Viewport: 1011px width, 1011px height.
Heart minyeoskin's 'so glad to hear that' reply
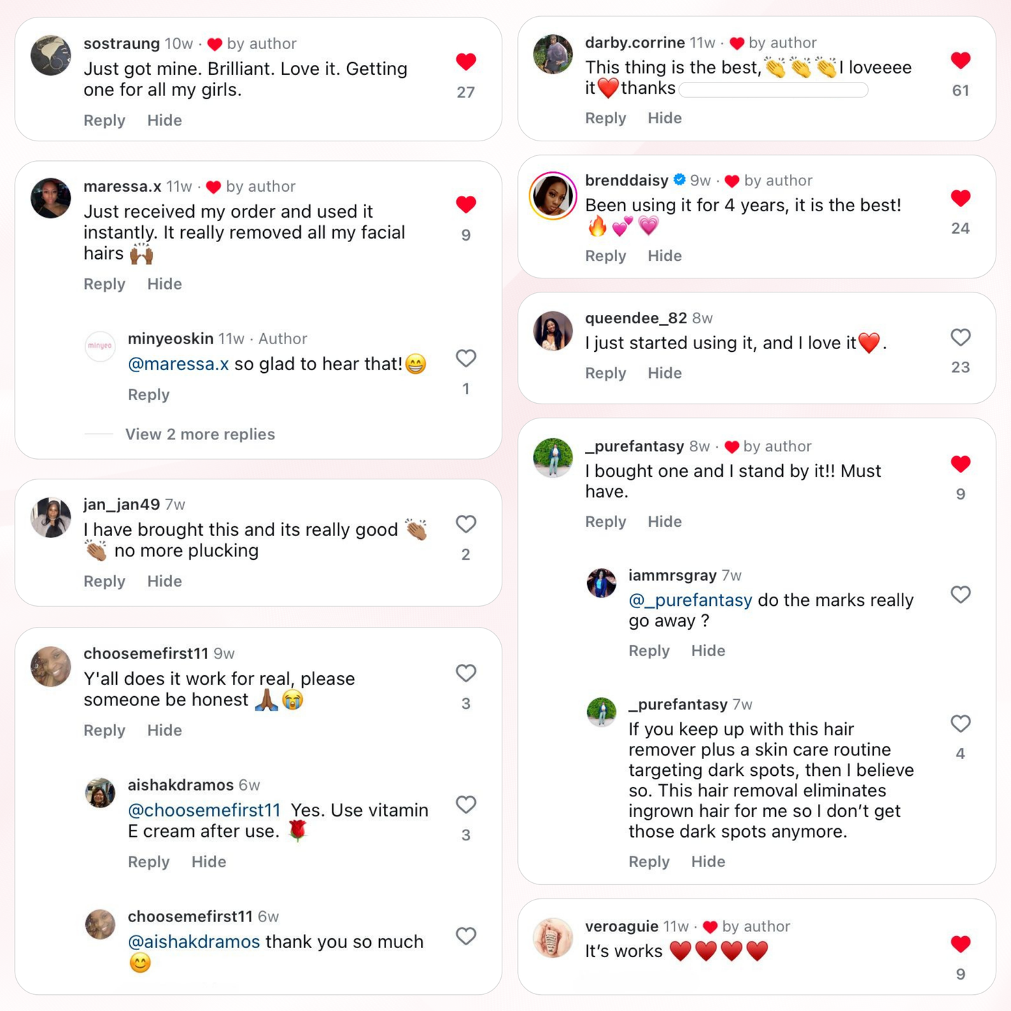(466, 358)
